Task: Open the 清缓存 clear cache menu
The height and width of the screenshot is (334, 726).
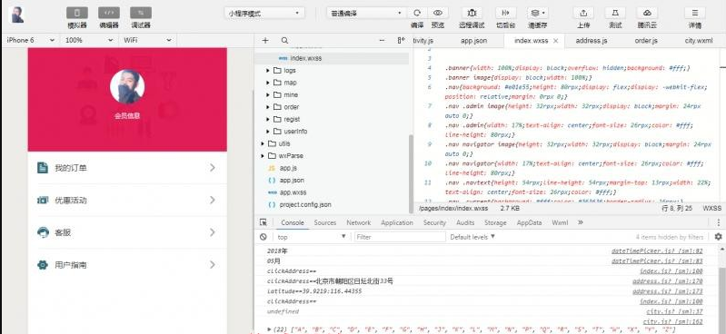Action: [x=538, y=13]
